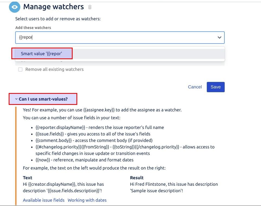Screen dimensions: 261x206
Task: Click the Remove all existing watchers label
Action: click(54, 69)
